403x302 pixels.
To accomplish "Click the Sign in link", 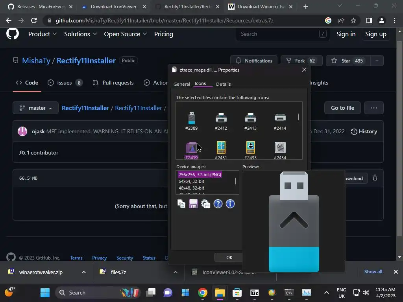I will pyautogui.click(x=346, y=34).
